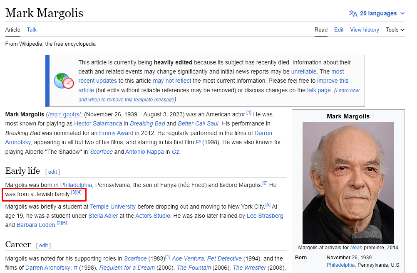The image size is (417, 273).
Task: Click the Pi film link
Action: (x=198, y=143)
